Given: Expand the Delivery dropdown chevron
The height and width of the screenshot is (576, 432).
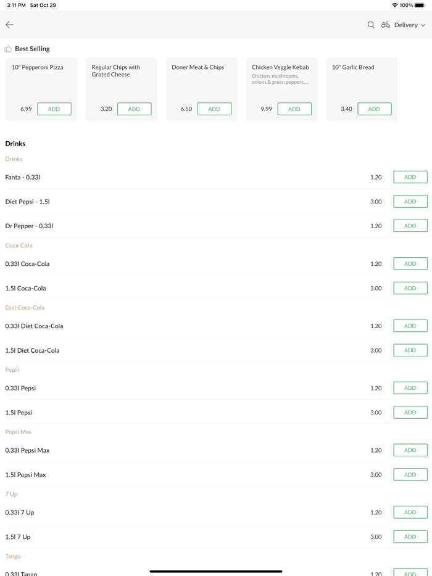Looking at the screenshot, I should click(423, 25).
